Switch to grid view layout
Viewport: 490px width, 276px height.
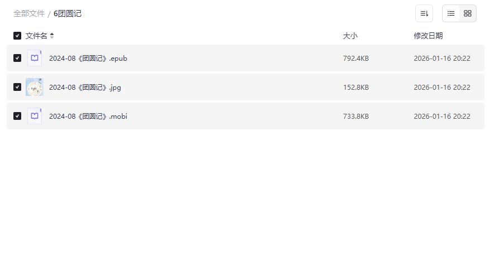(468, 13)
